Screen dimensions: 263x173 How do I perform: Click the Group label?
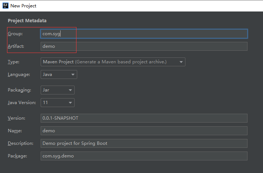[15, 34]
